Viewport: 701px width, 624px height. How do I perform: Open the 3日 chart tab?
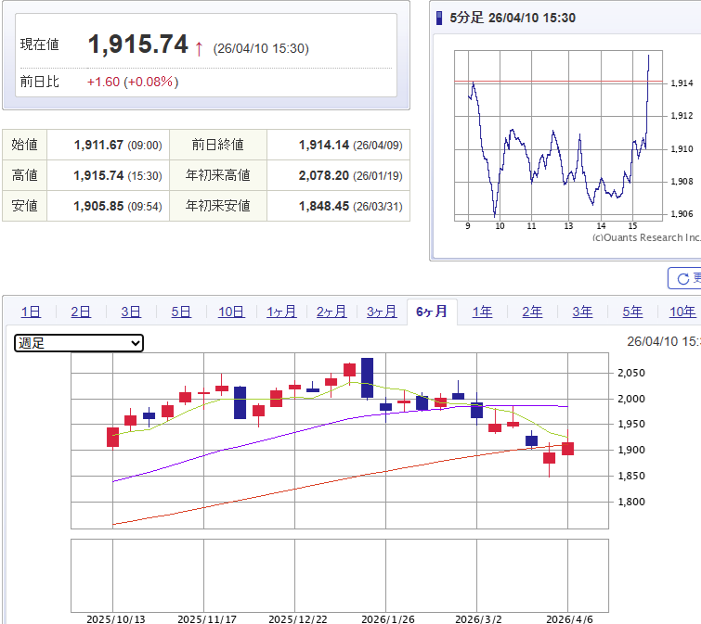[x=131, y=312]
